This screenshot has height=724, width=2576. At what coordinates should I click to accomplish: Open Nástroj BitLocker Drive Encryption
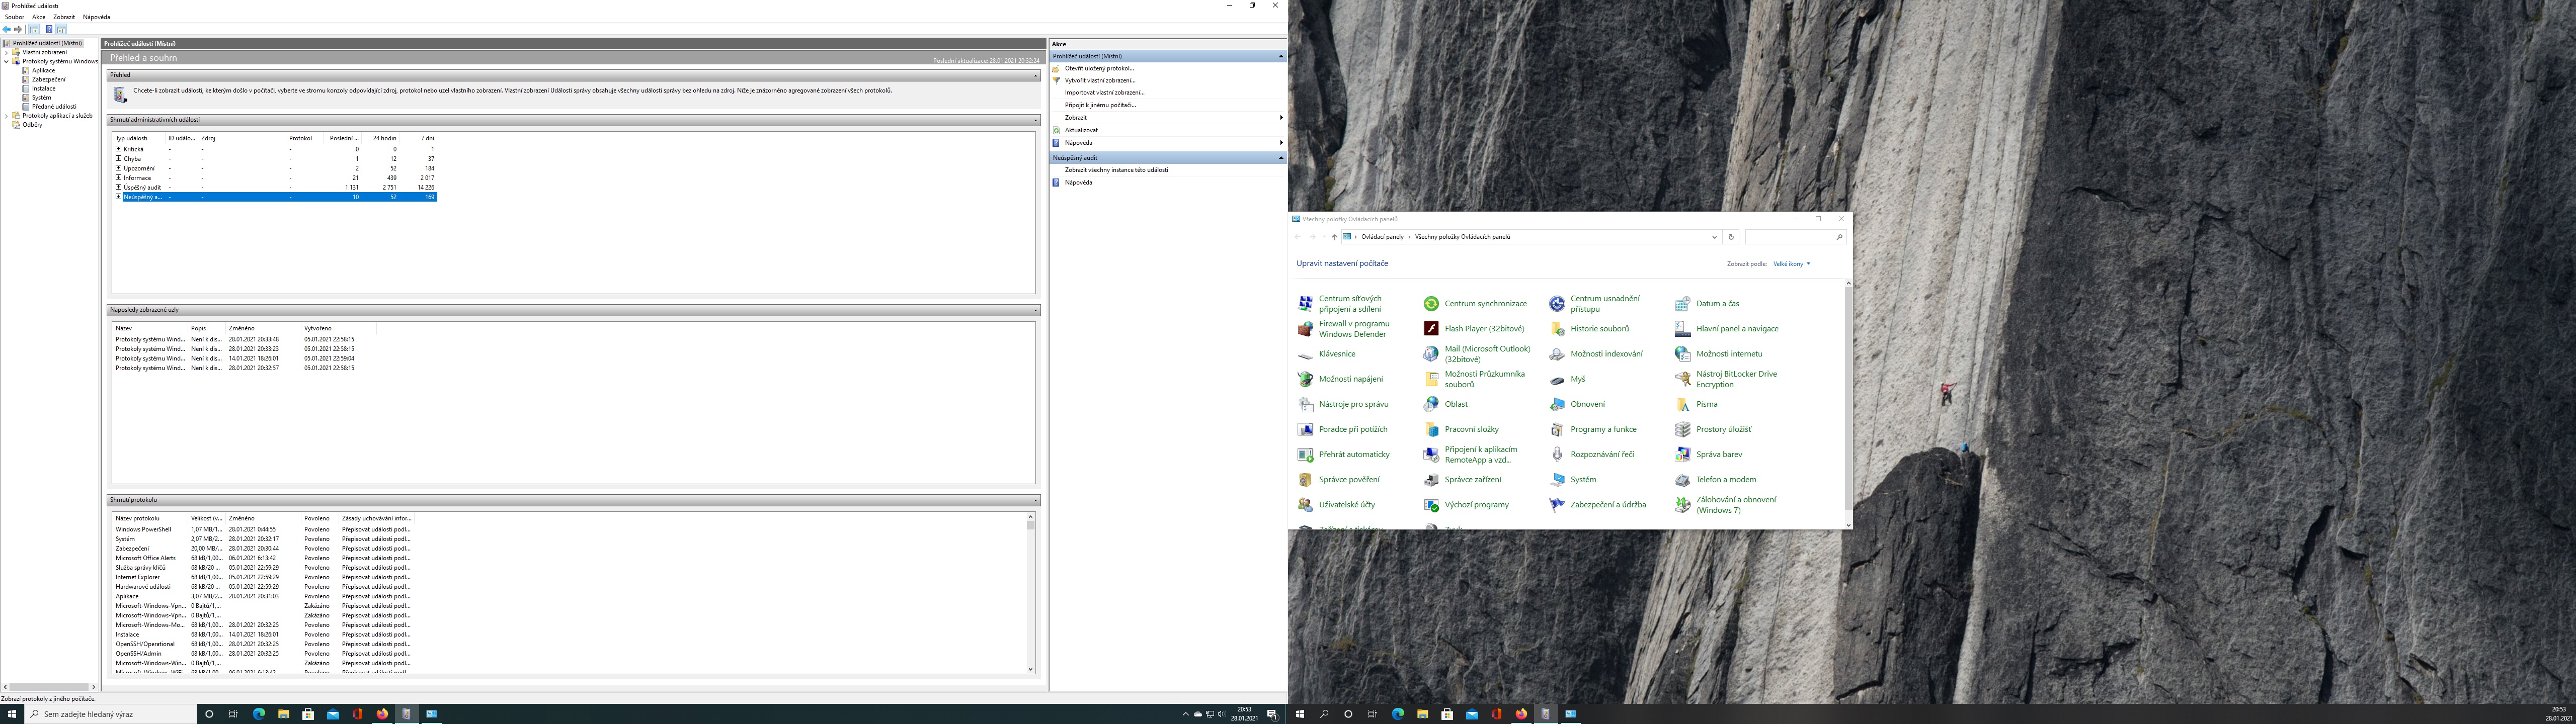point(1736,379)
